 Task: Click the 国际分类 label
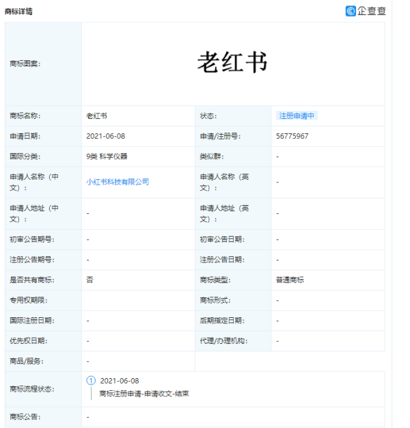click(x=25, y=157)
